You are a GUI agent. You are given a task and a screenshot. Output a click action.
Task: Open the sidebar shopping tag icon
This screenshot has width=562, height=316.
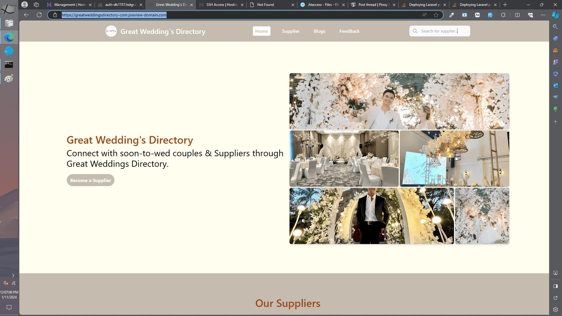point(555,38)
